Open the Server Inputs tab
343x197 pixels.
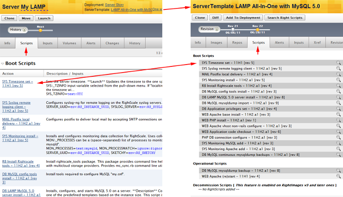(x=47, y=43)
